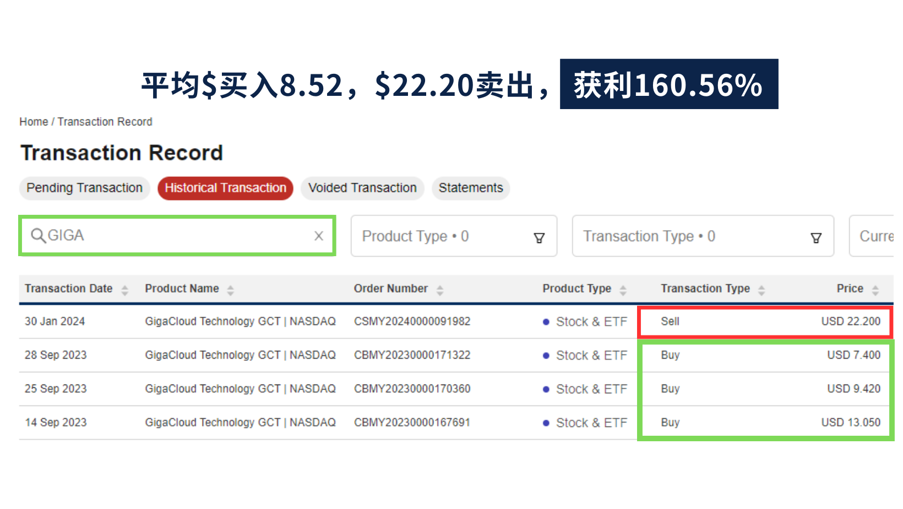Viewport: 903px width, 509px height.
Task: Select the 25 Sep 2023 date cell
Action: point(56,388)
